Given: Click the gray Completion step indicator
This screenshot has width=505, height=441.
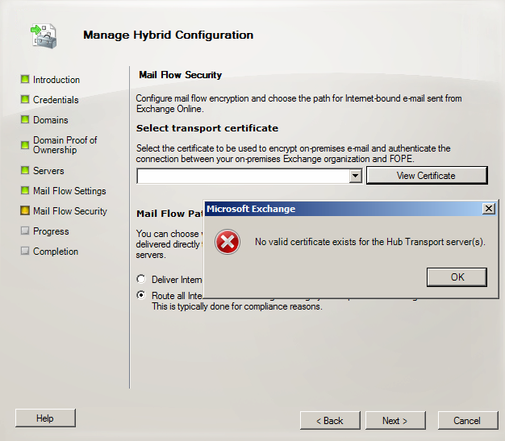Looking at the screenshot, I should (25, 251).
